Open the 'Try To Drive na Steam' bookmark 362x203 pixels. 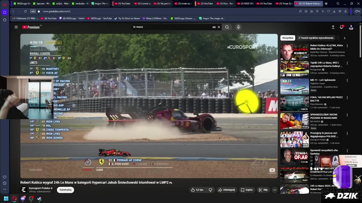127,18
